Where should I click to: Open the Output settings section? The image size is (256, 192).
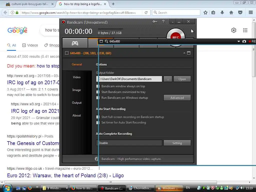77,103
